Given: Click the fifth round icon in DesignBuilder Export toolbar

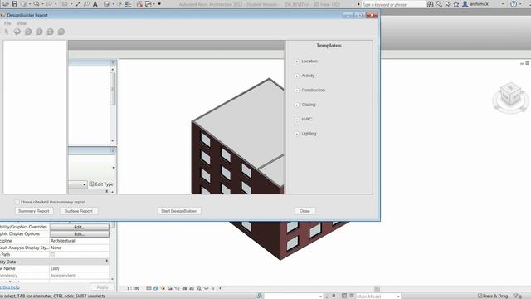Looking at the screenshot, I should [50, 32].
